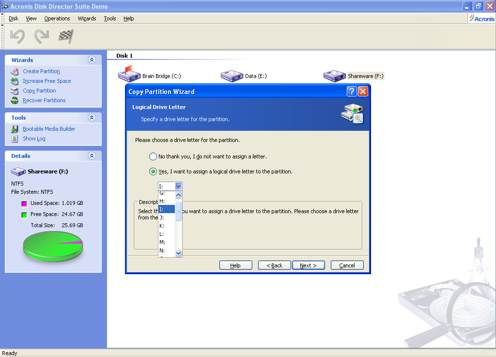Image resolution: width=496 pixels, height=357 pixels.
Task: Choose H: from the drive letter list
Action: pos(167,201)
